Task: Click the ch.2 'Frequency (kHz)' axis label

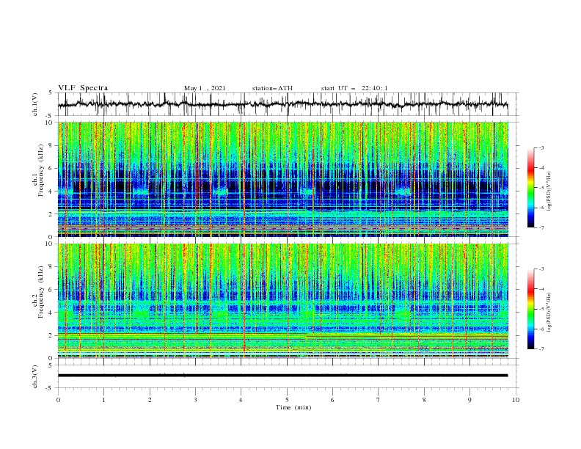Action: click(x=41, y=291)
